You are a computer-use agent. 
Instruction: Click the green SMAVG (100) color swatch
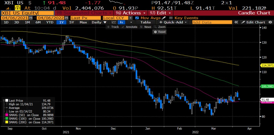[7, 119]
